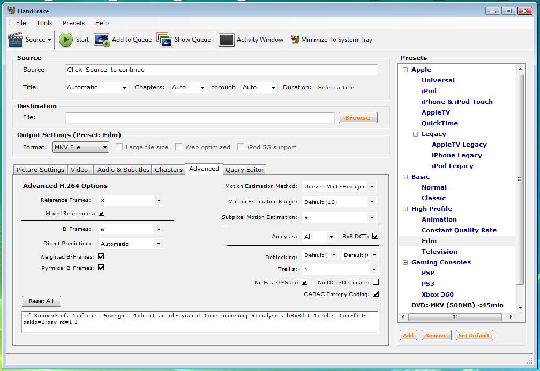The width and height of the screenshot is (540, 371).
Task: Open the Source dropdown arrow in toolbar
Action: point(50,40)
